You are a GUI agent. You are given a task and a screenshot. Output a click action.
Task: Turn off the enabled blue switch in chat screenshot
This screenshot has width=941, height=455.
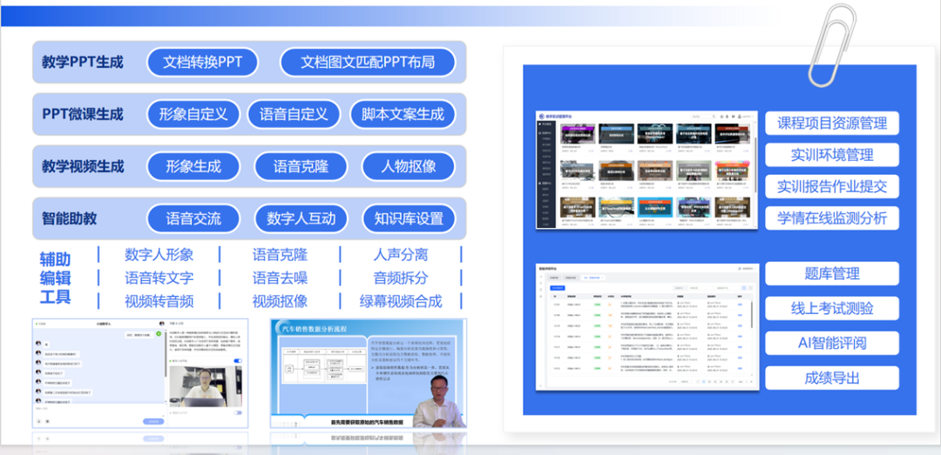point(238,361)
